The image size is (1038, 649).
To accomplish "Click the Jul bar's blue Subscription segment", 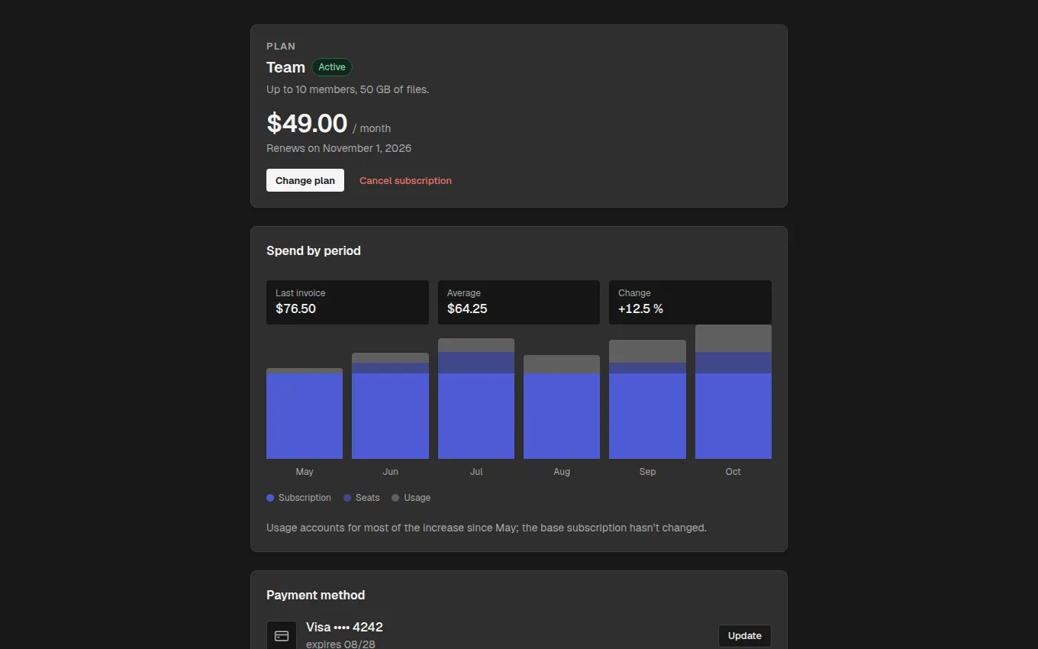I will pos(476,416).
